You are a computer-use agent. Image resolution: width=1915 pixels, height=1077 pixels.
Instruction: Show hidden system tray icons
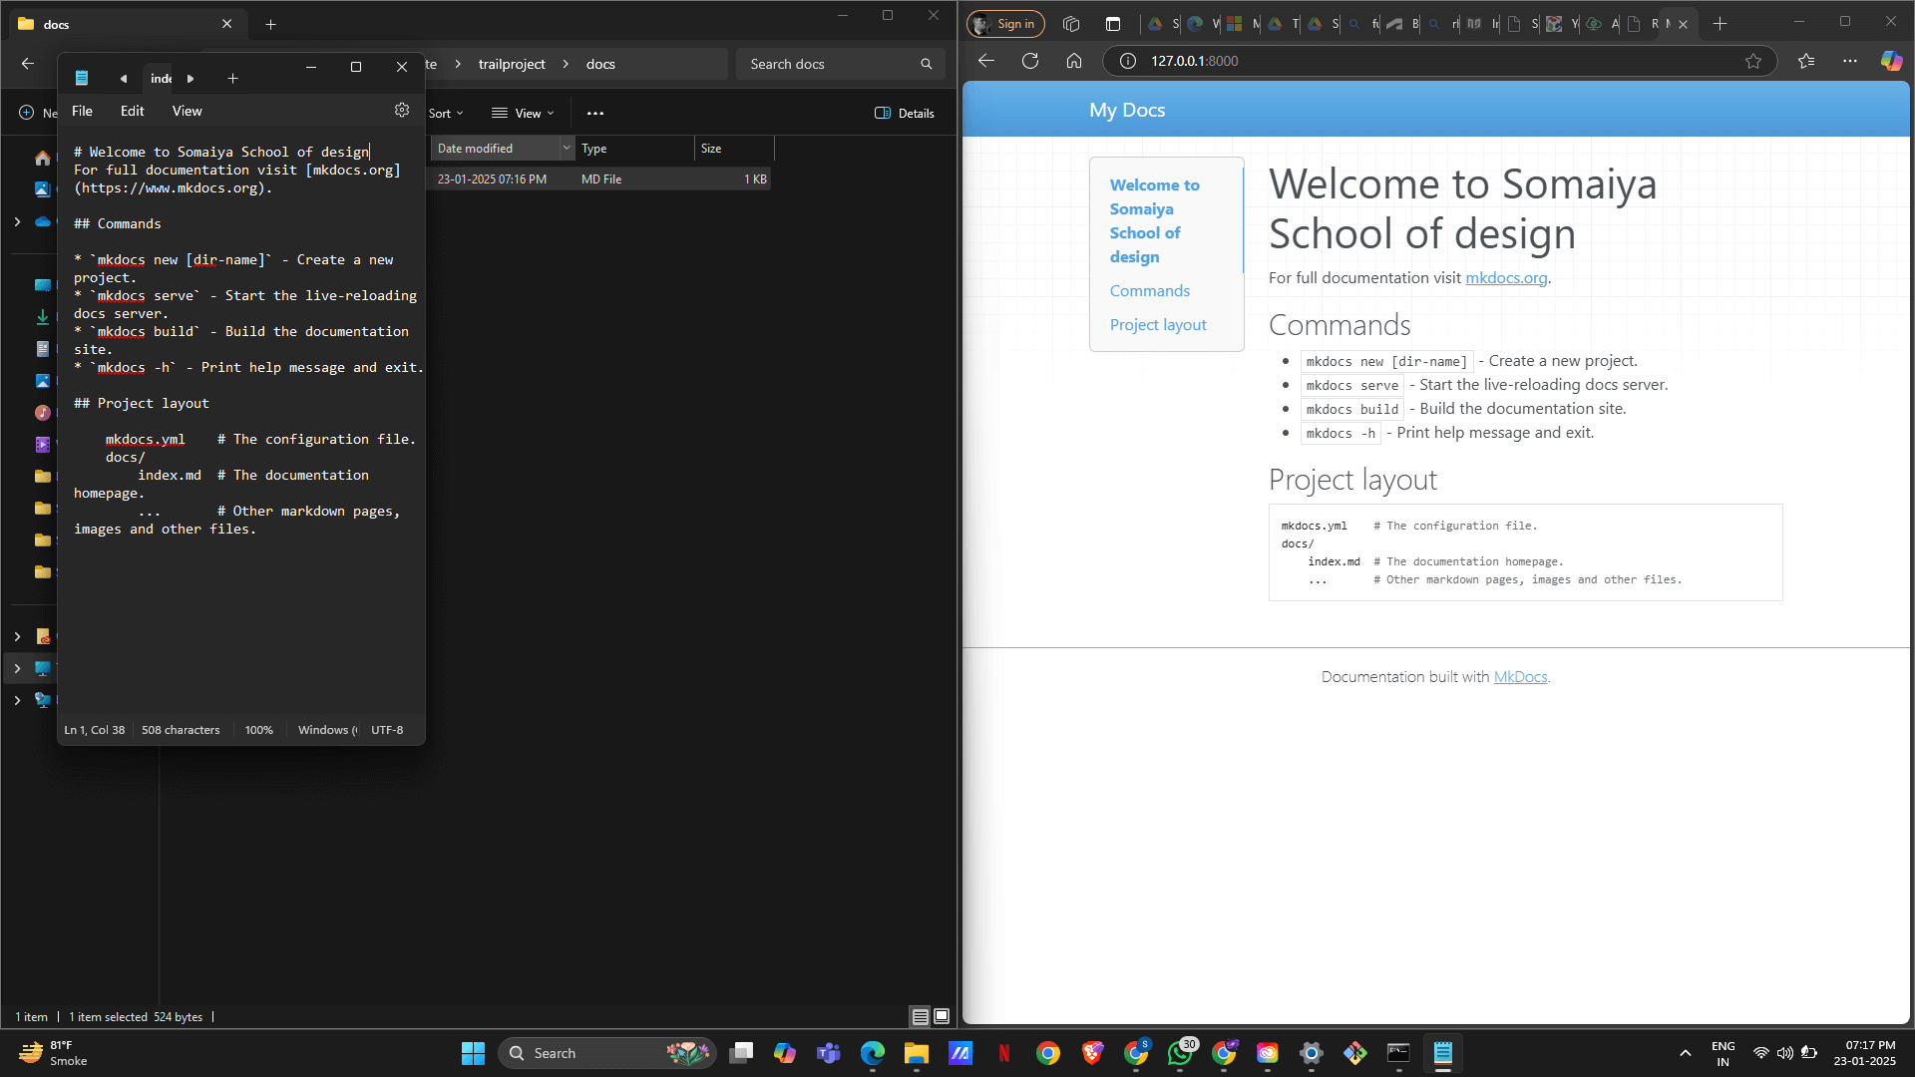tap(1686, 1053)
